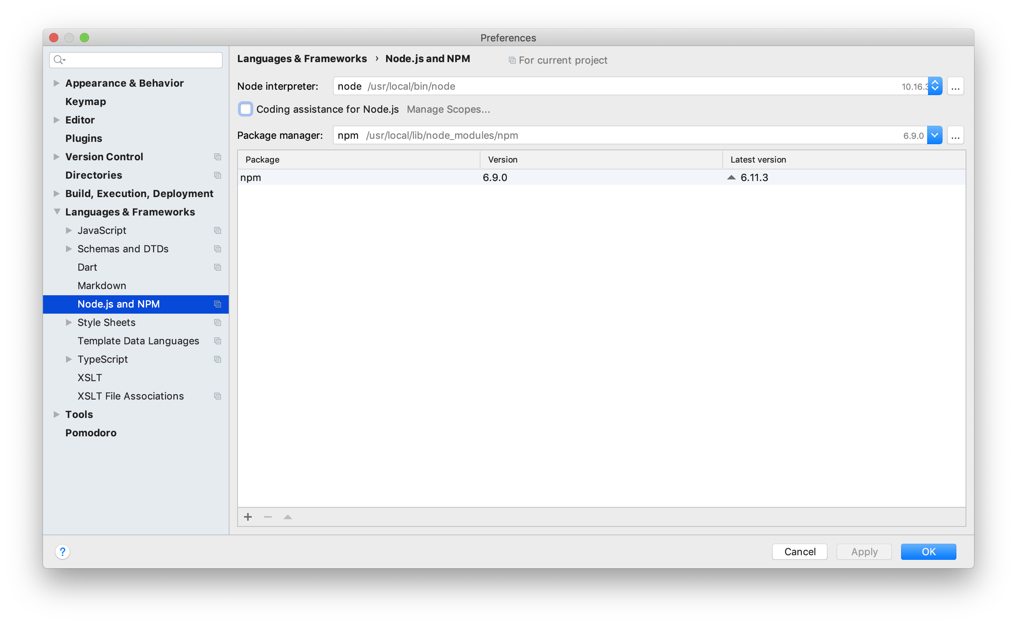1017x625 pixels.
Task: Expand the JavaScript subsection
Action: (69, 230)
